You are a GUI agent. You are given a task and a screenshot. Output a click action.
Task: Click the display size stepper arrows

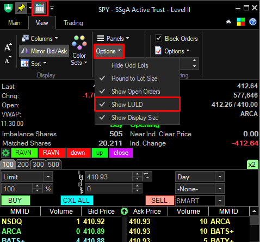pyautogui.click(x=137, y=188)
